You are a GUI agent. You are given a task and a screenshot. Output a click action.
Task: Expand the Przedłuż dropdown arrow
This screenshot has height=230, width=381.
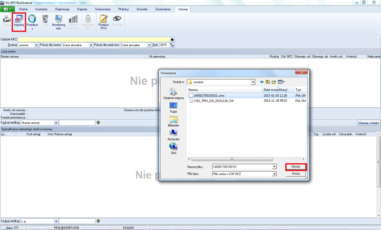point(32,29)
